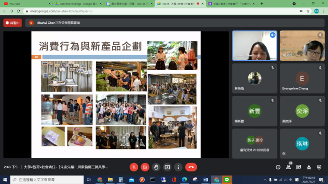Go forward in browser history
Viewport: 328px width, 184px height.
[x=12, y=11]
